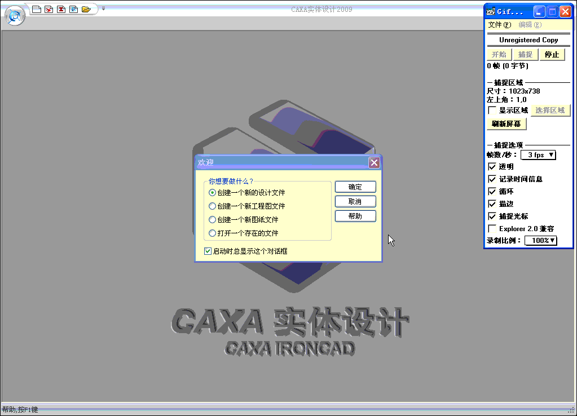
Task: Select 创建一个新工程图文件 radio option
Action: click(x=247, y=206)
